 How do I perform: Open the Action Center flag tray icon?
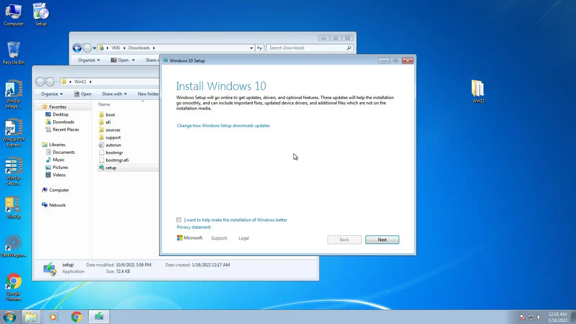pos(522,317)
